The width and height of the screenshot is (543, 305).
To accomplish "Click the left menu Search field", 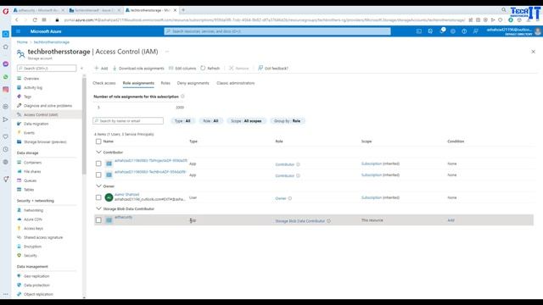I will click(47, 68).
